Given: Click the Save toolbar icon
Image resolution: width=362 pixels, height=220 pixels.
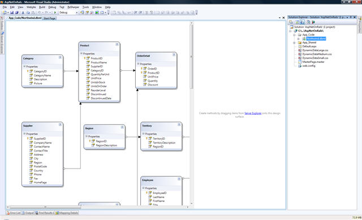Looking at the screenshot, I should (12, 12).
